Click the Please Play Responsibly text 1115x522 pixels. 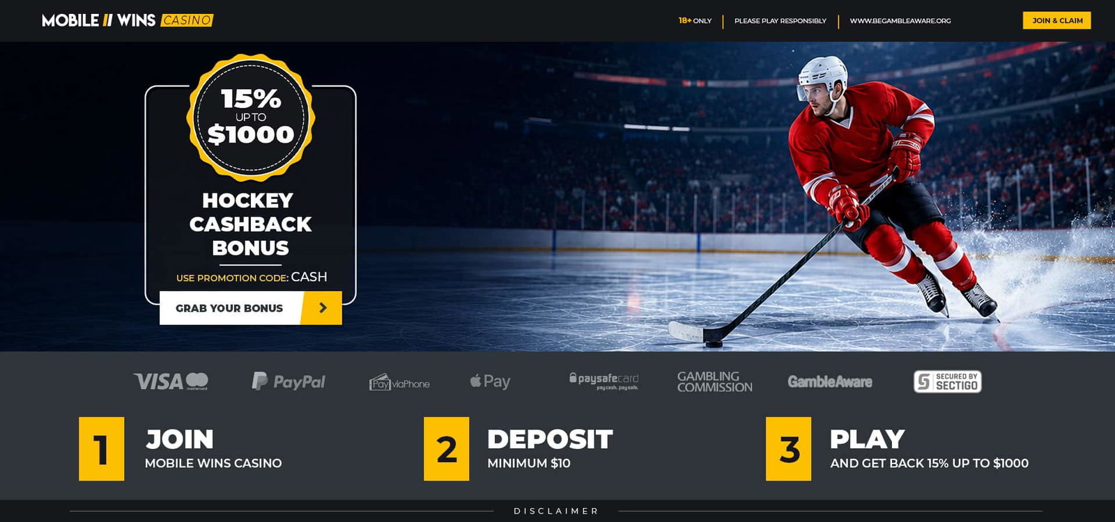780,21
